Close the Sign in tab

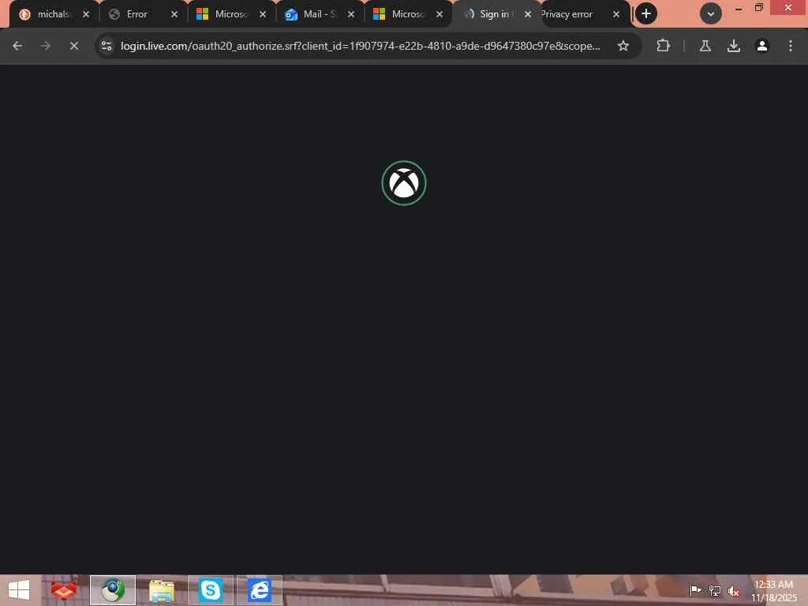pyautogui.click(x=527, y=14)
